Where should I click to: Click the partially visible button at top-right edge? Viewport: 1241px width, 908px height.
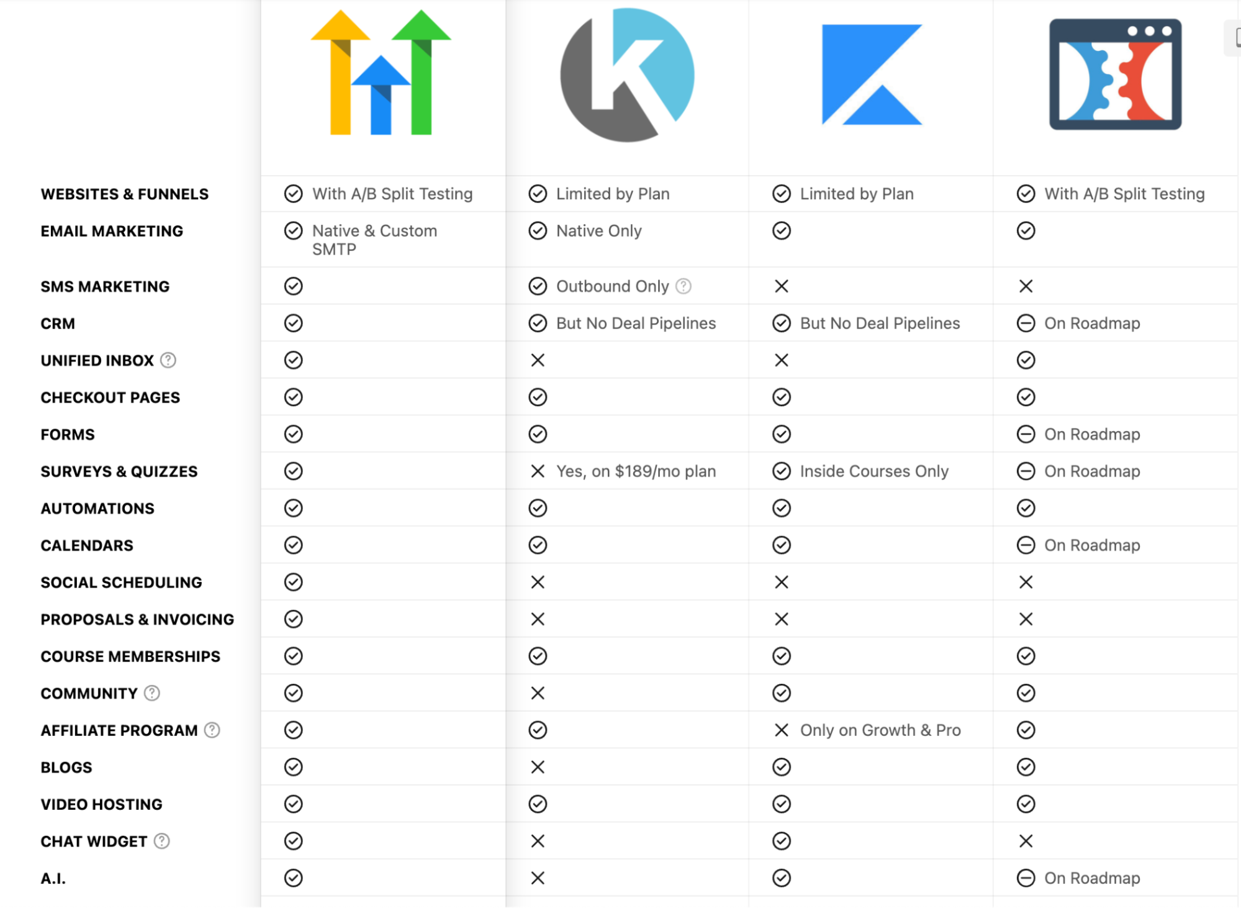click(1233, 38)
